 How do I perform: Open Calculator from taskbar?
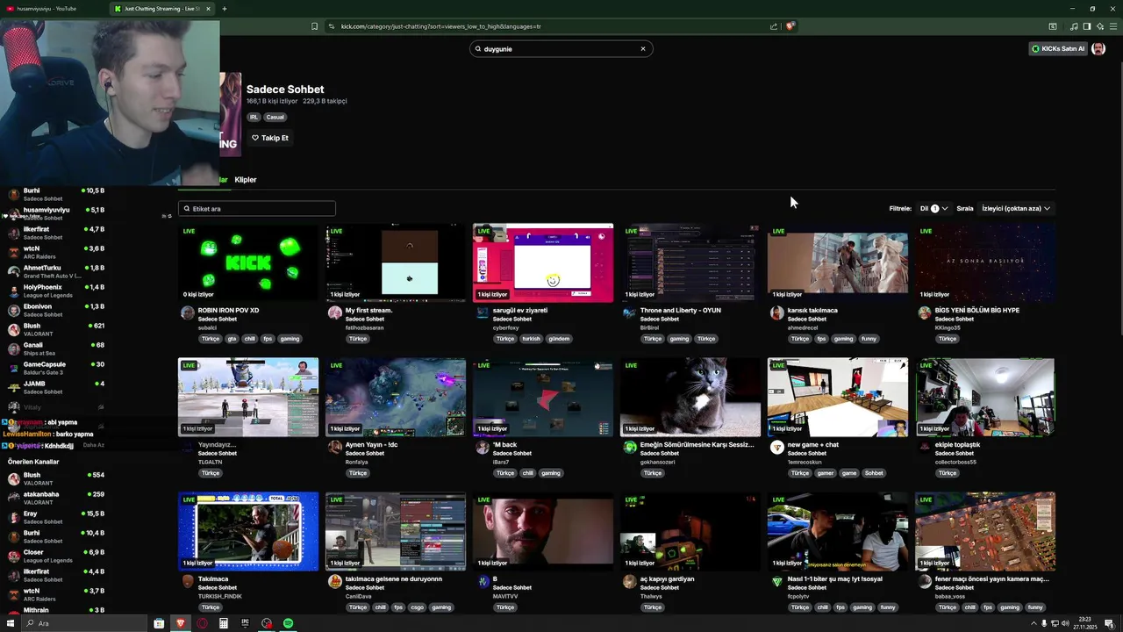tap(224, 623)
